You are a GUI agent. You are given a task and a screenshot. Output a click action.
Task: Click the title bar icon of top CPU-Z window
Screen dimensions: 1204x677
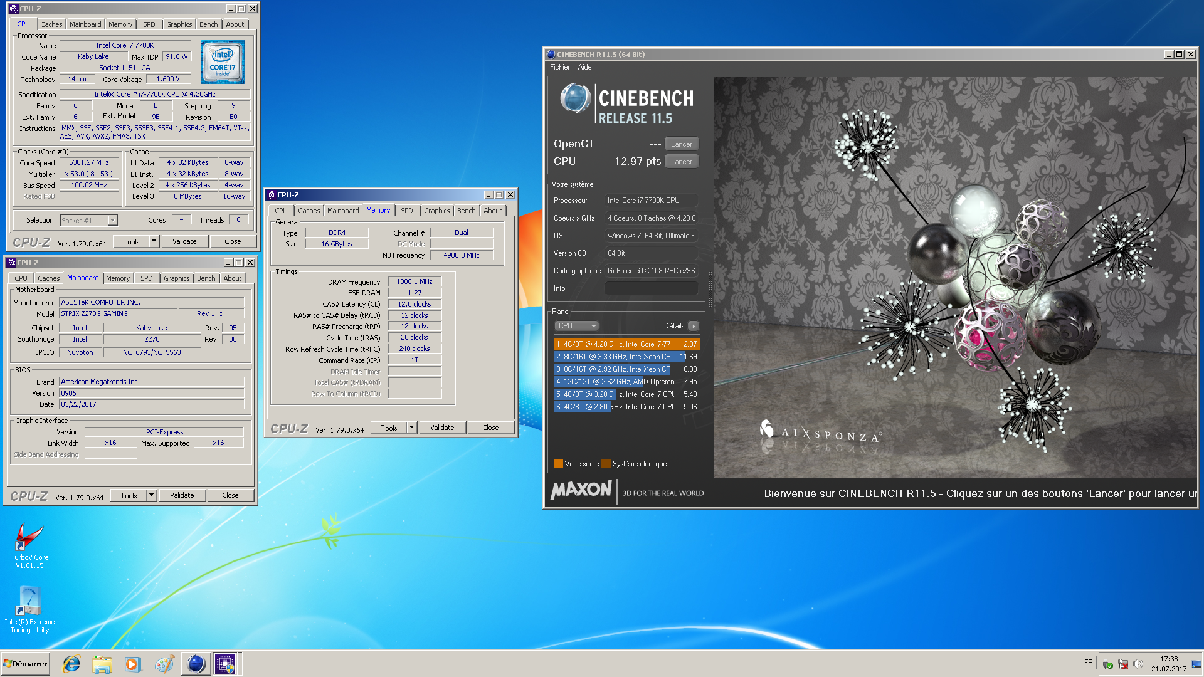point(14,9)
